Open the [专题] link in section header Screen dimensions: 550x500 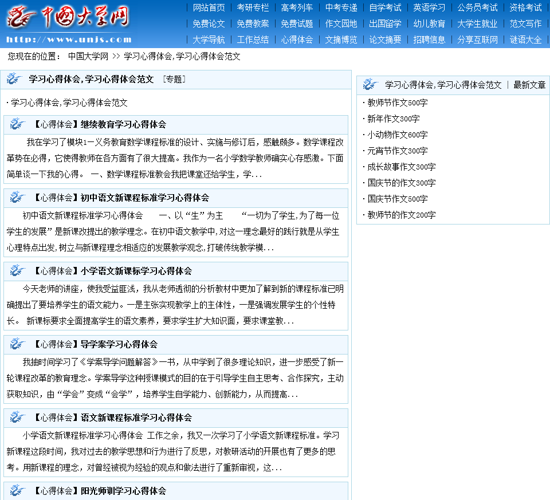pos(174,79)
